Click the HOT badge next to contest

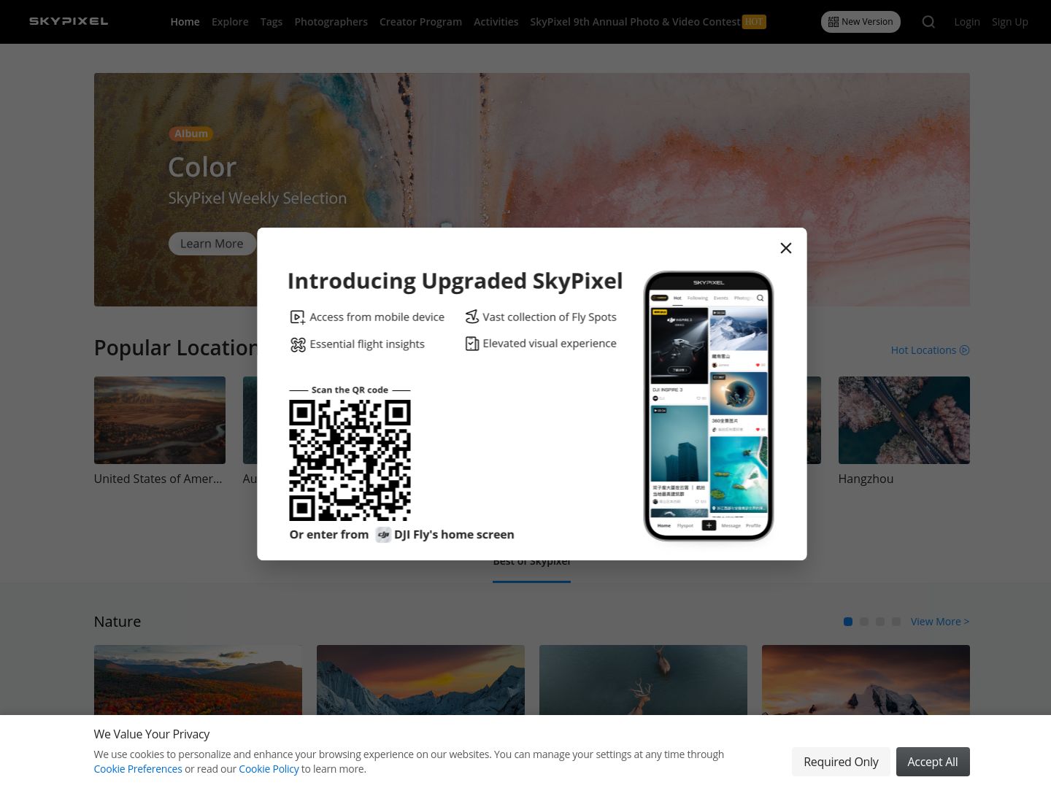[x=754, y=22]
